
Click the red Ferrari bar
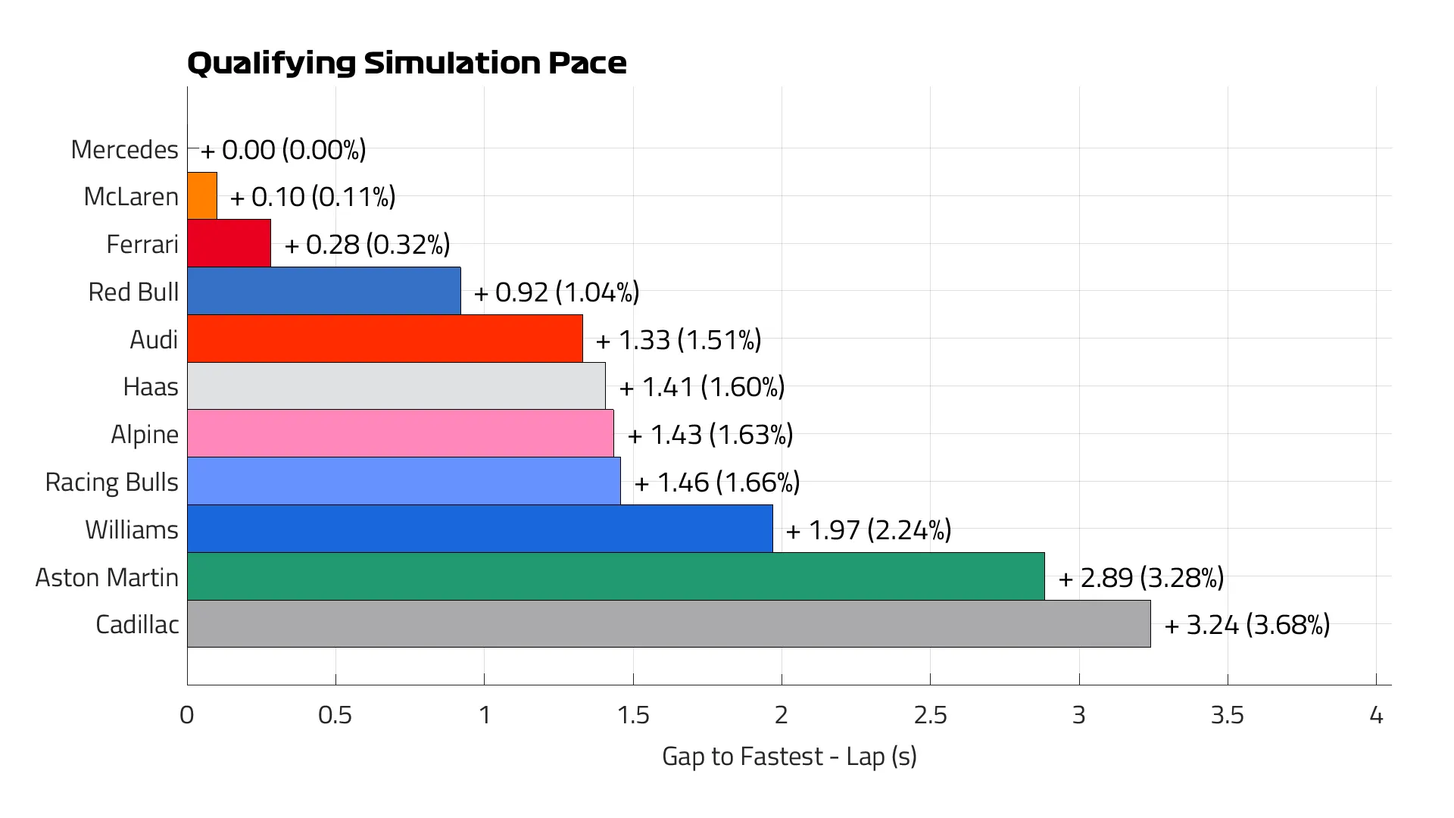pyautogui.click(x=229, y=244)
